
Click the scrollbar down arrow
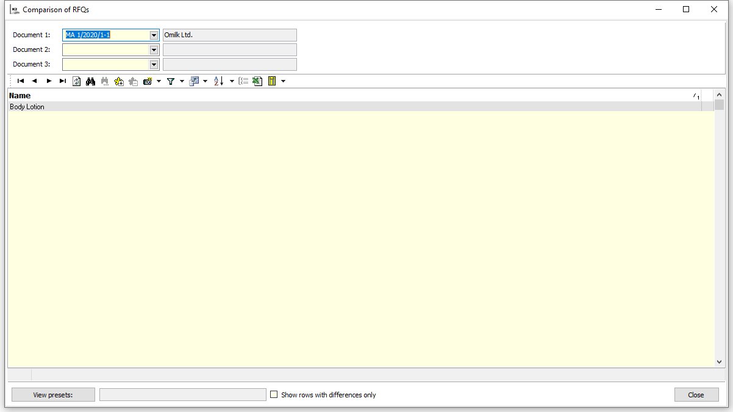click(x=719, y=362)
